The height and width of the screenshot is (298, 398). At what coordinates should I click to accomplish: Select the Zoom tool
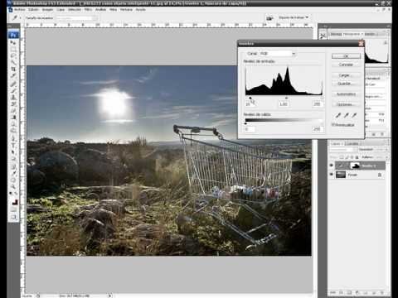click(x=13, y=187)
